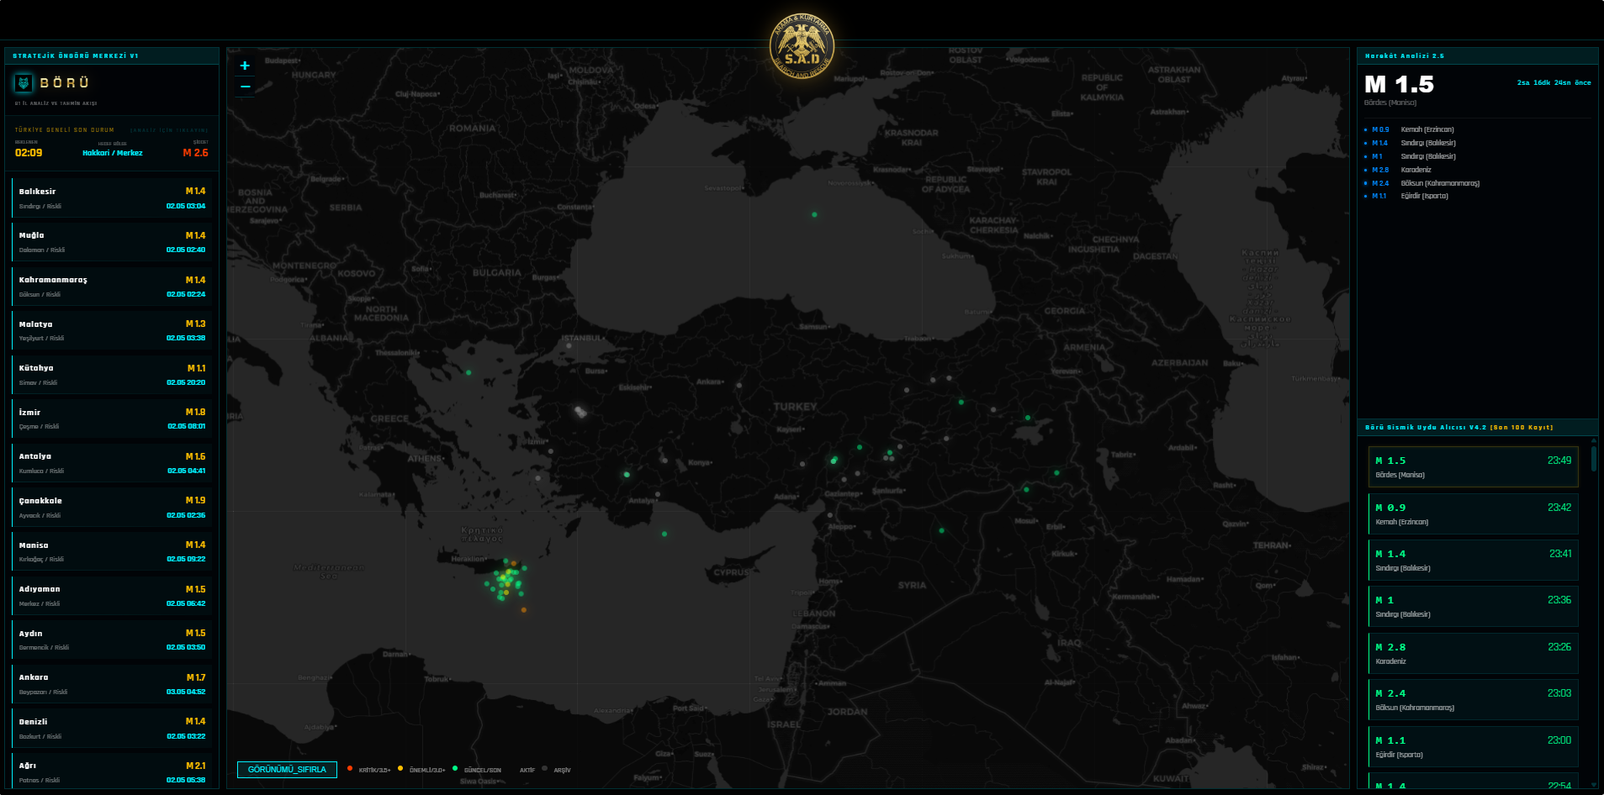The width and height of the screenshot is (1604, 795).
Task: Click the orange quake marker south of Crete
Action: click(x=524, y=609)
